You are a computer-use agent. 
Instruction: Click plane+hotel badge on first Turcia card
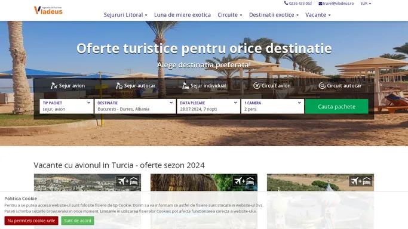[x=127, y=181]
